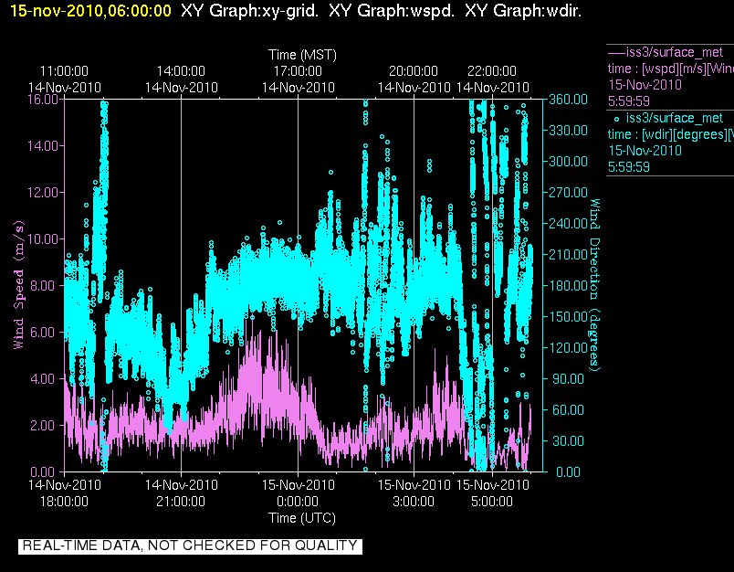The width and height of the screenshot is (734, 572).
Task: Click the 20:00:00 MST tick label
Action: point(414,71)
